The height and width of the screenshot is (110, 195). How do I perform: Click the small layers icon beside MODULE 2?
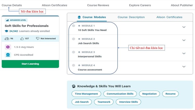pos(79,39)
